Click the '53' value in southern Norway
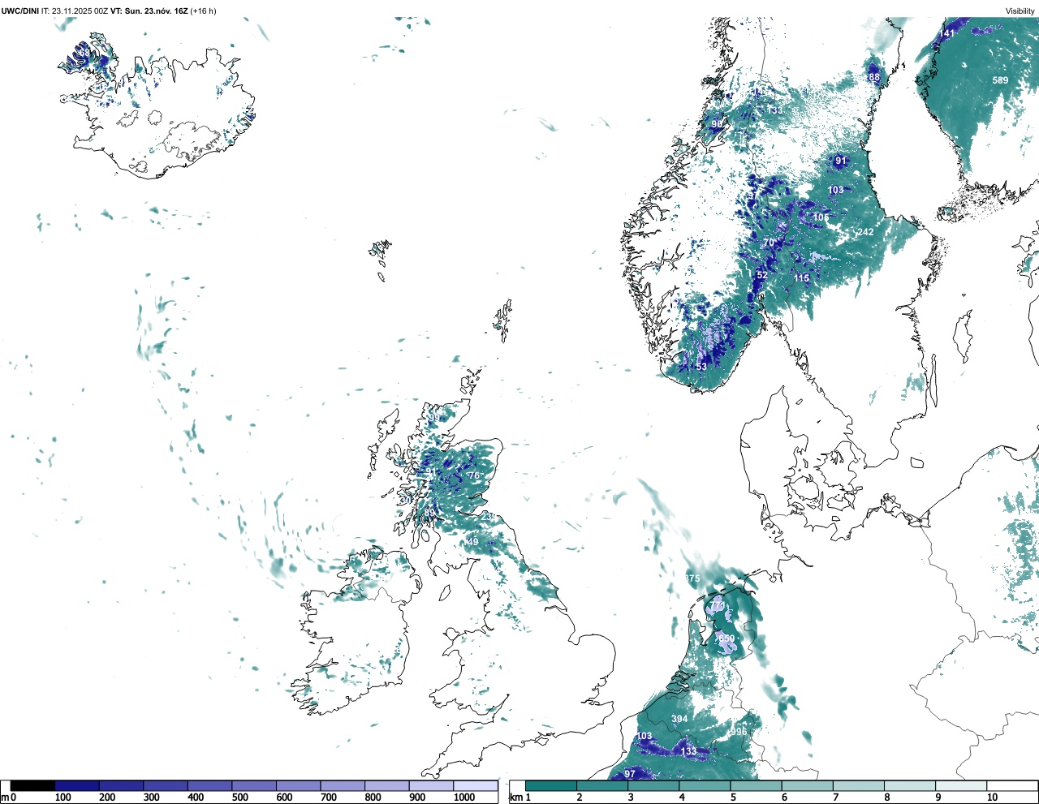The image size is (1039, 804). (x=701, y=367)
